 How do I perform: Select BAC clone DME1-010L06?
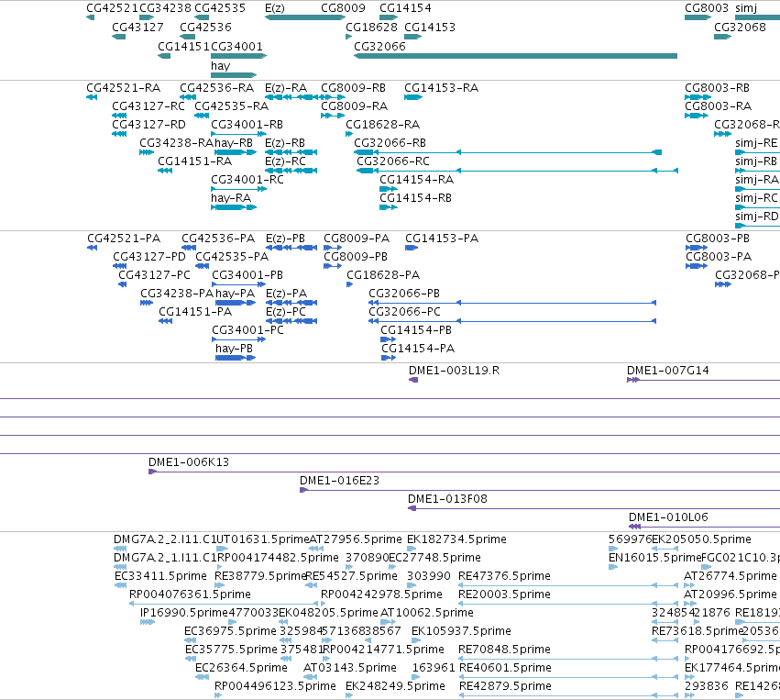(705, 527)
